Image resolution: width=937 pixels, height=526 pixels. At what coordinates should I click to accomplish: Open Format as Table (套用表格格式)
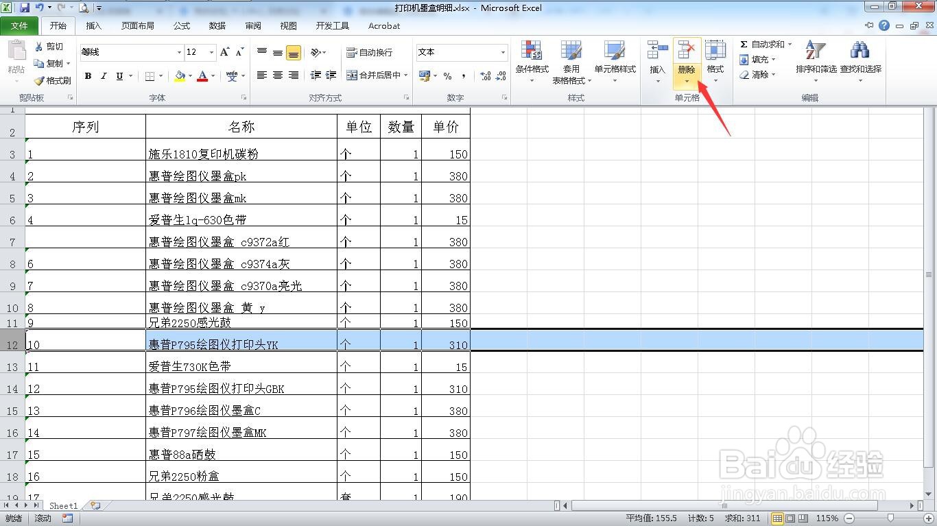[x=571, y=62]
